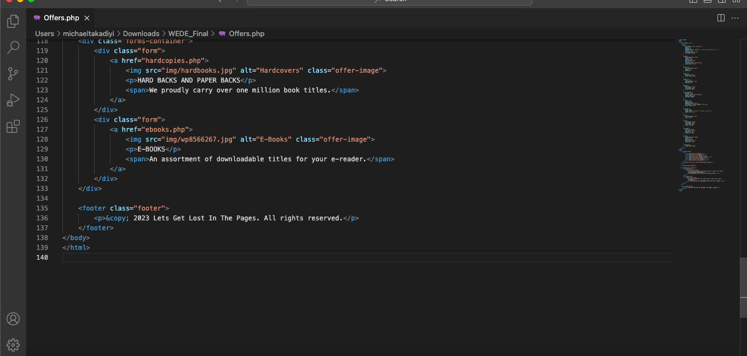Click line number 133 in the gutter
This screenshot has width=747, height=356.
point(42,189)
